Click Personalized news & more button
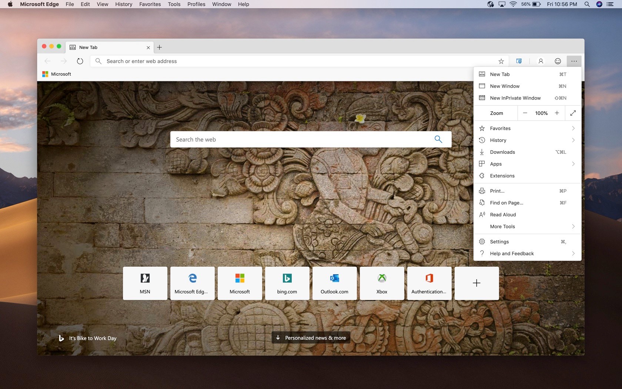The height and width of the screenshot is (389, 622). point(311,338)
